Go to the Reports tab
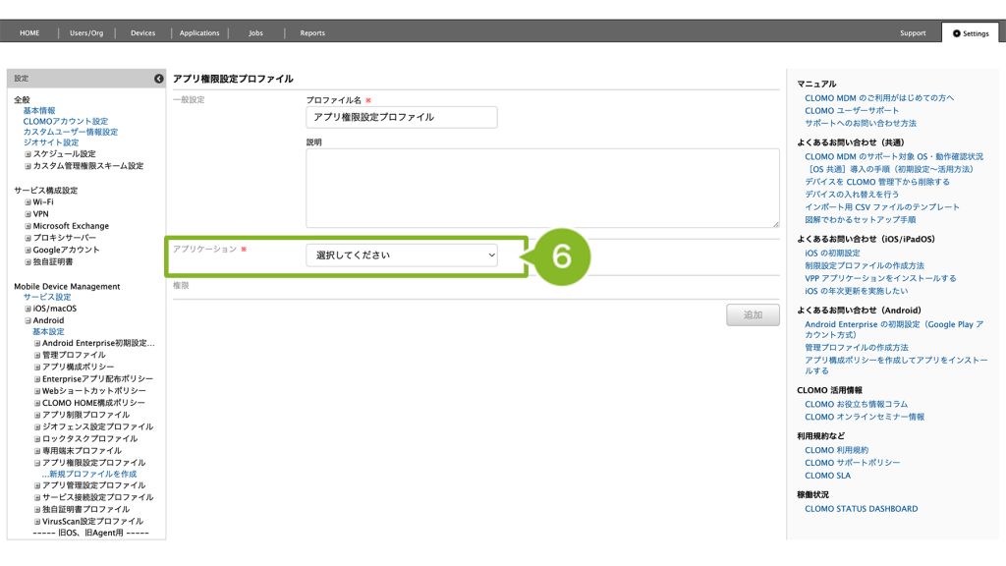1006x566 pixels. click(312, 32)
